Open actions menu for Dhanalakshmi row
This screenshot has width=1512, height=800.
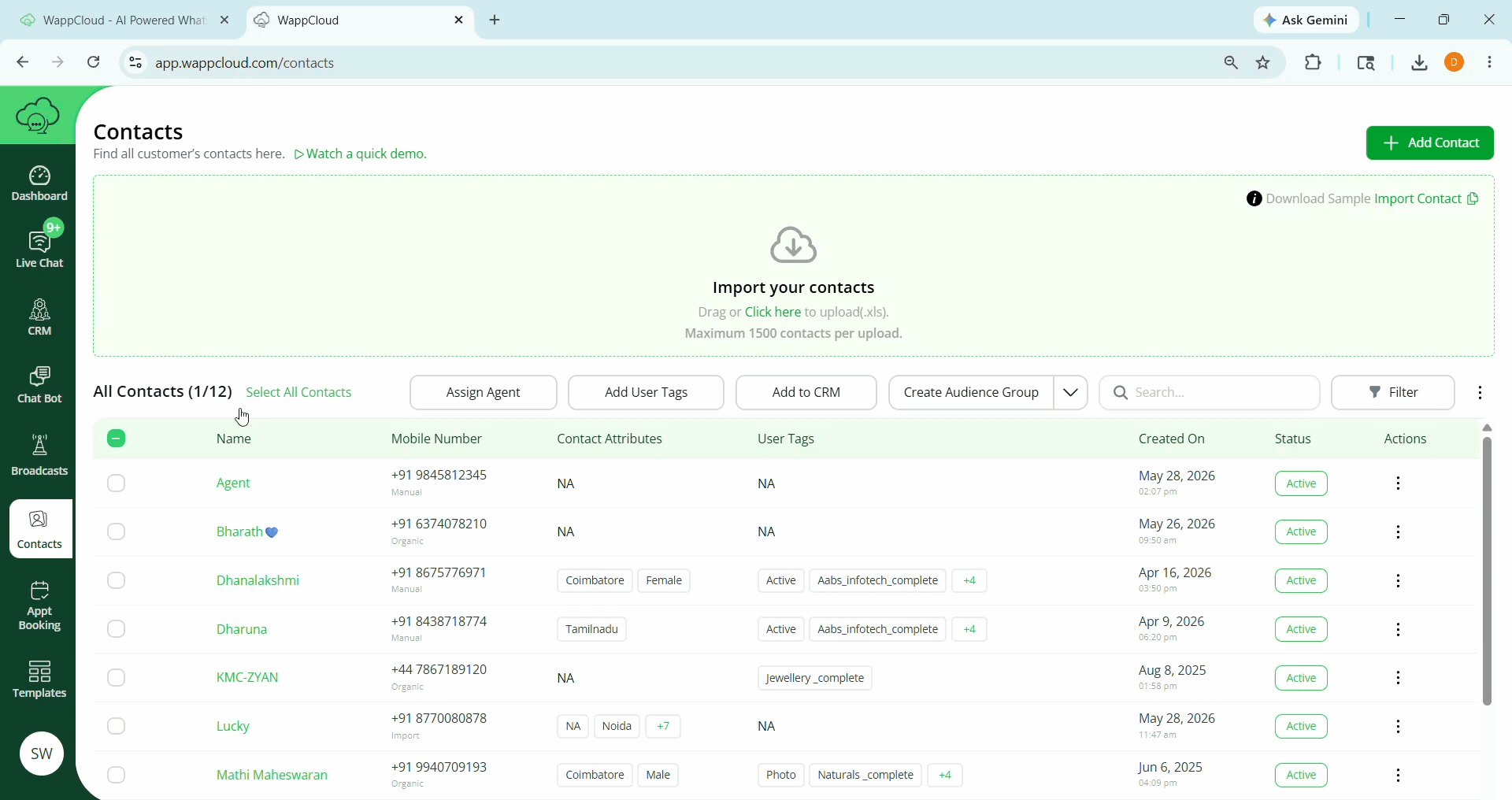pyautogui.click(x=1398, y=581)
